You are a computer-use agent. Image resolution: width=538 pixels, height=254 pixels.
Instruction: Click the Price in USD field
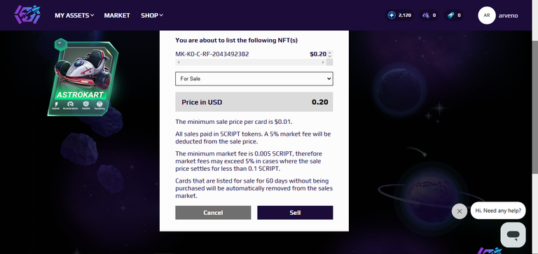[x=254, y=101]
